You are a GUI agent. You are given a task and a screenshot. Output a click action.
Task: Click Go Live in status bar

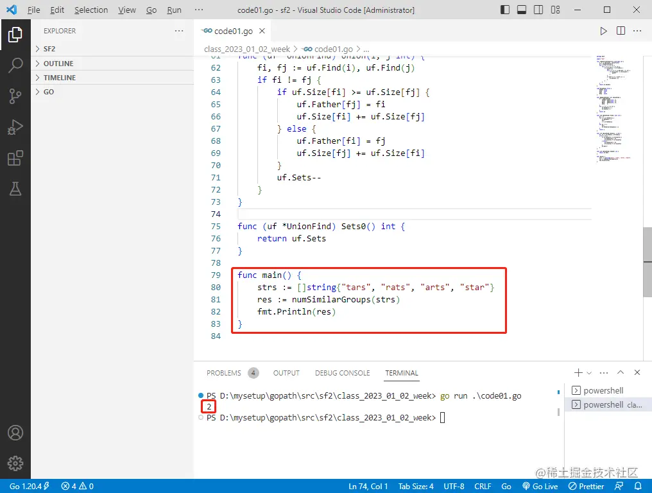[x=540, y=486]
